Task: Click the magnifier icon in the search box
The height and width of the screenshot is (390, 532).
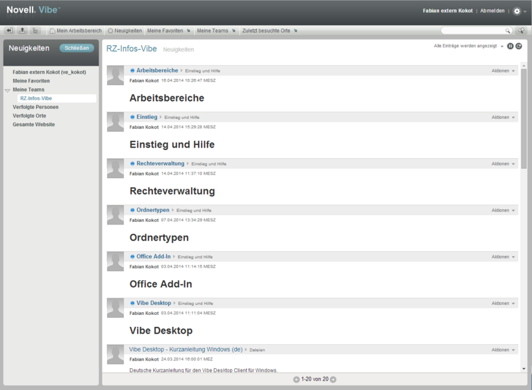Action: click(x=507, y=31)
